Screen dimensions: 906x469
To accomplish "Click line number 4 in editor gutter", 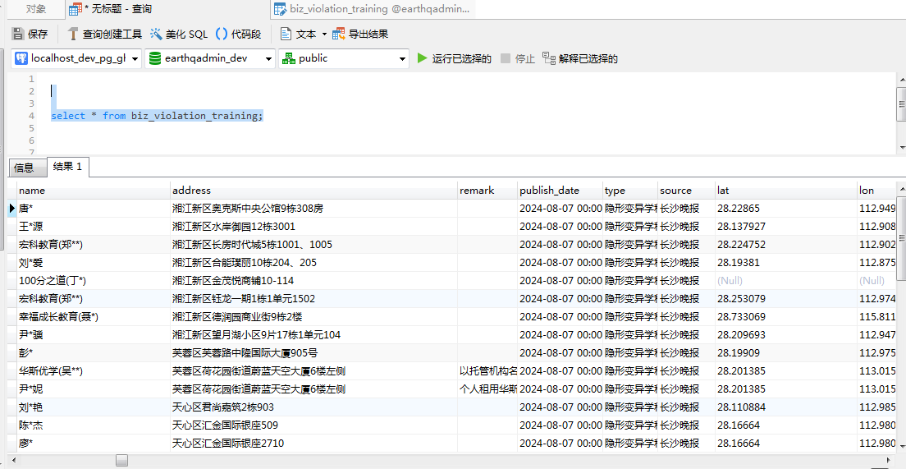I will pos(32,116).
